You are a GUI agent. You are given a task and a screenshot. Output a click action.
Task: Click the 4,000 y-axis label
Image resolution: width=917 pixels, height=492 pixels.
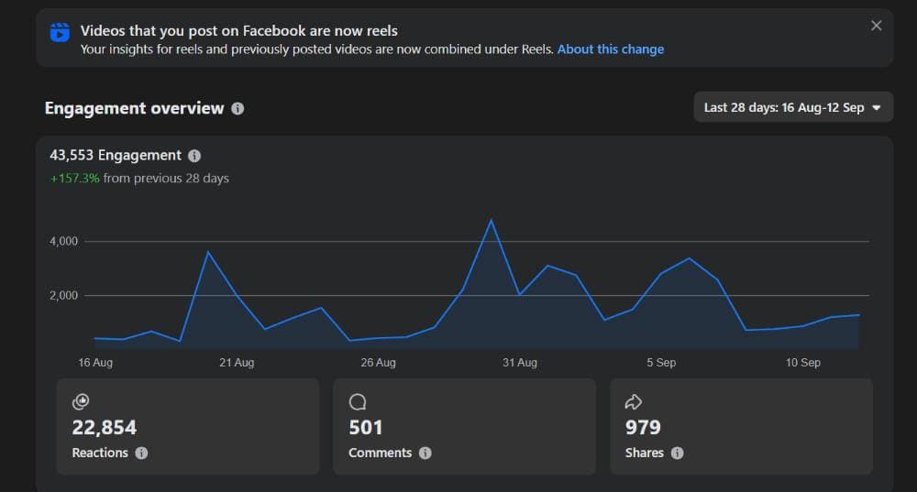(x=64, y=241)
